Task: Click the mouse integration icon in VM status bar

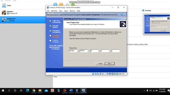Action: 115,74
